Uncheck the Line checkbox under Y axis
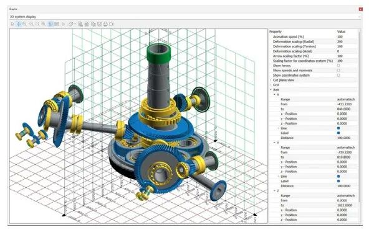Screen dimensions: 369x229 (338, 176)
